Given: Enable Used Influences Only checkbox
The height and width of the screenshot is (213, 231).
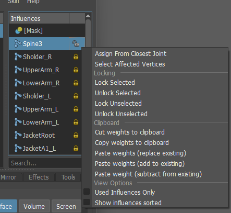Looking at the screenshot, I should point(87,192).
